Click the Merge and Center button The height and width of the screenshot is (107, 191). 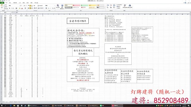[41, 8]
